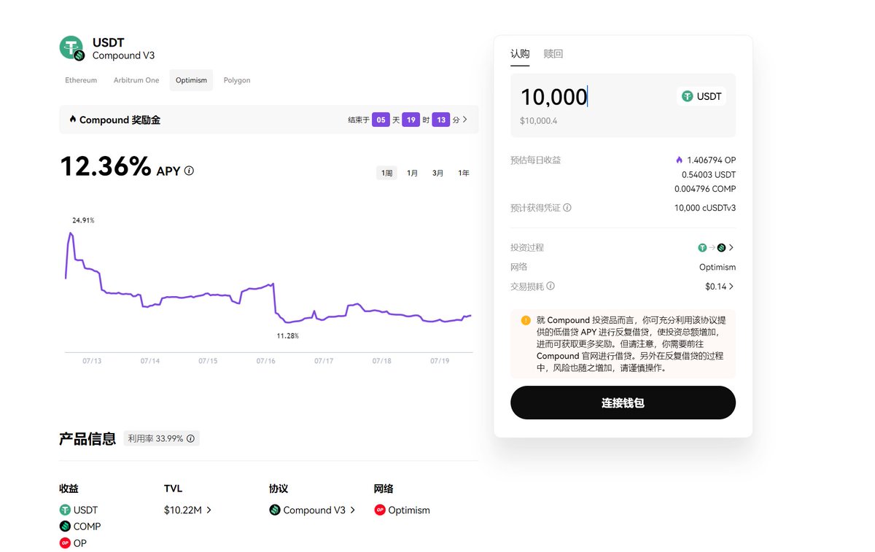Click the 19 时 countdown box
The width and height of the screenshot is (875, 552).
coord(411,120)
